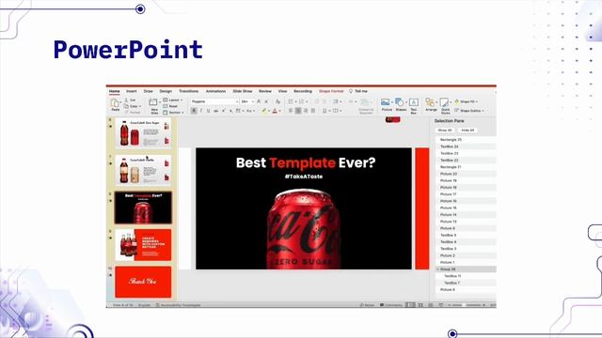Click the Shape Fill bucket icon
This screenshot has width=602, height=338.
[x=457, y=101]
